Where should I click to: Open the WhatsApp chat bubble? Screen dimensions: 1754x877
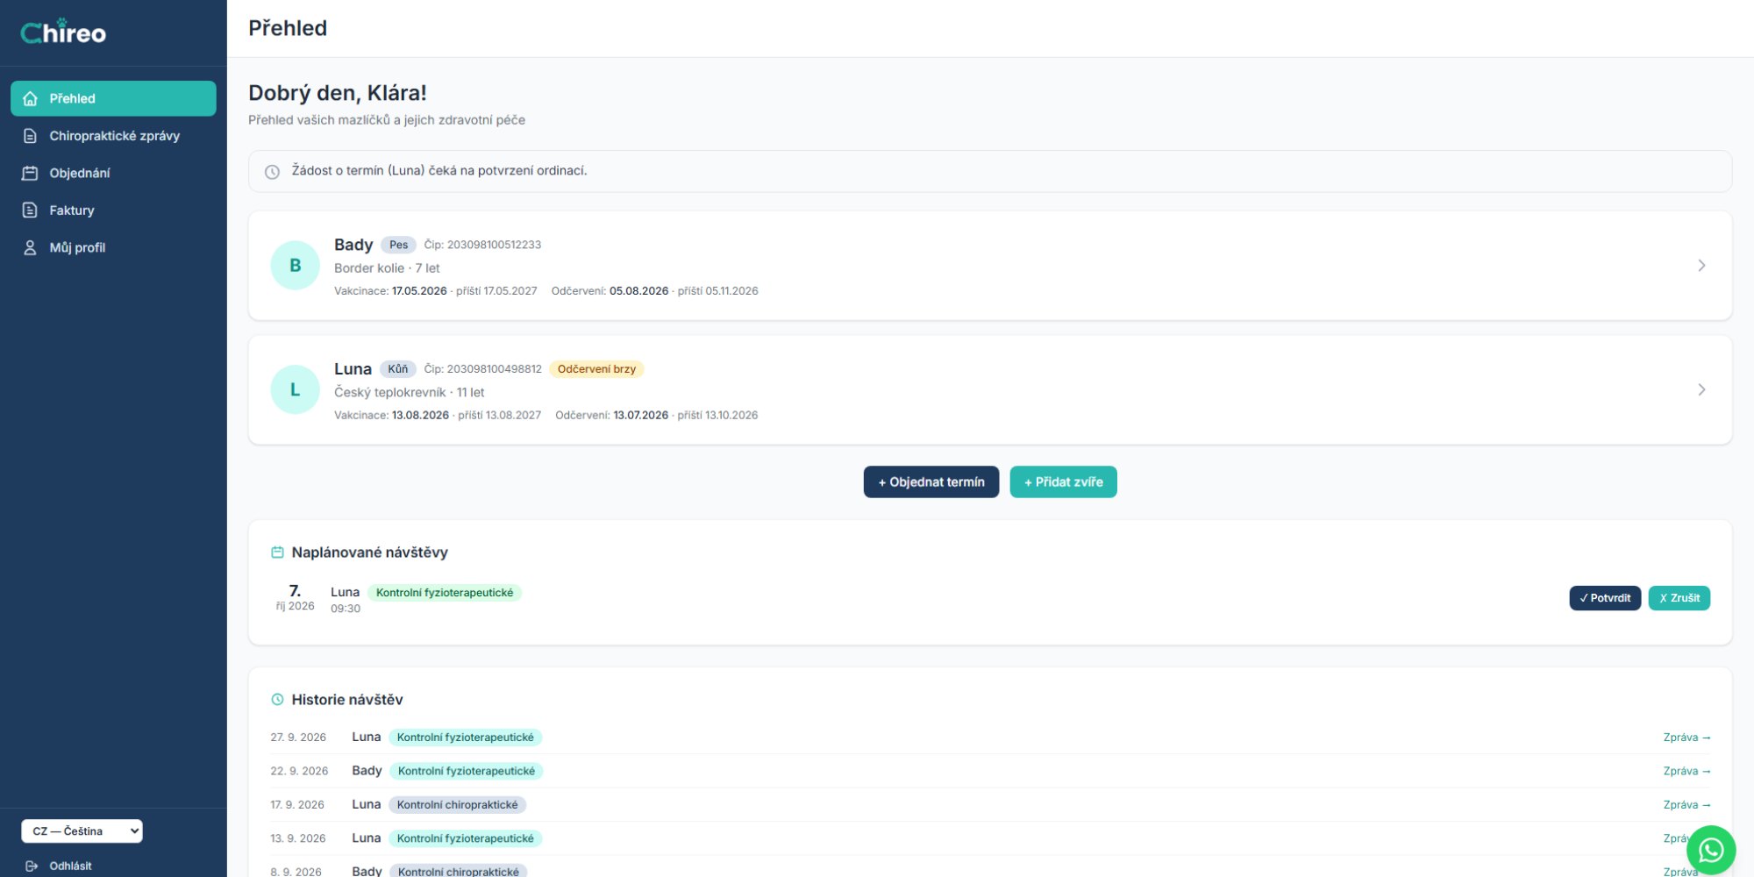pos(1710,850)
